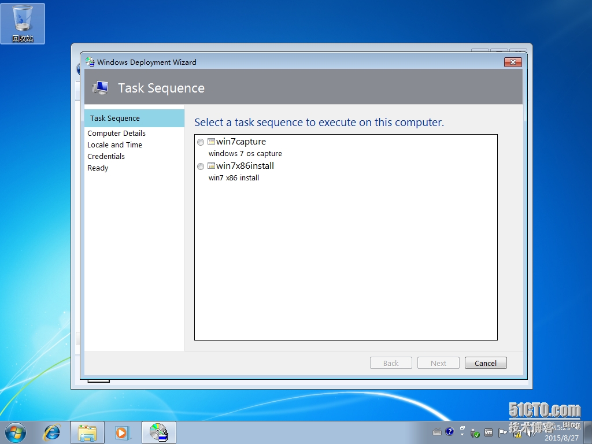Image resolution: width=592 pixels, height=444 pixels.
Task: Click the Windows Deployment Wizard title icon
Action: [90, 62]
